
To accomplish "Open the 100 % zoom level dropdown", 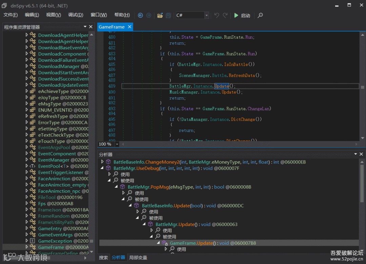I will (x=117, y=144).
